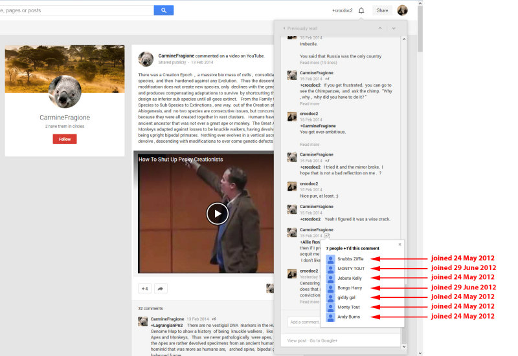The width and height of the screenshot is (518, 356).
Task: Click post author's koala avatar beside 'commented on a video'
Action: pyautogui.click(x=146, y=59)
